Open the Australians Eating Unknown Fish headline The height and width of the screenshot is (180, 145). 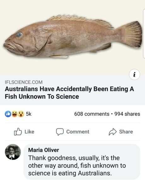(x=69, y=93)
